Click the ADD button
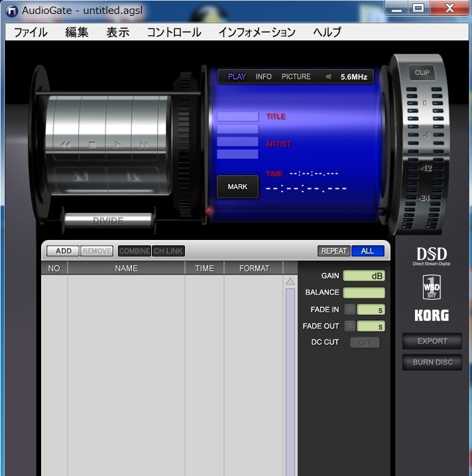 click(63, 251)
